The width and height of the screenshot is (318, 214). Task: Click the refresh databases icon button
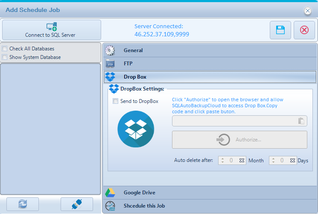pos(23,204)
